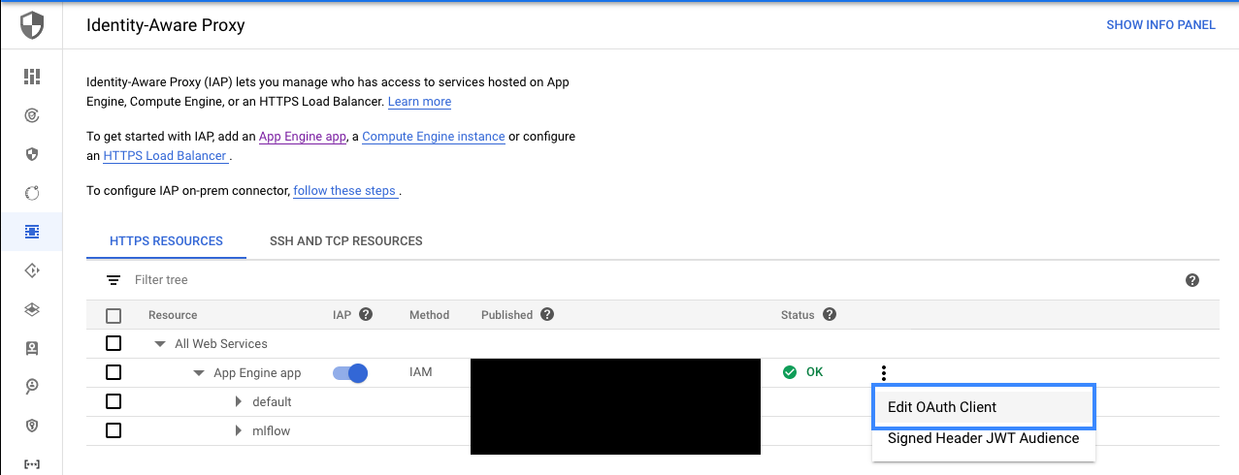1239x475 pixels.
Task: Open the App Engine app link
Action: [303, 137]
